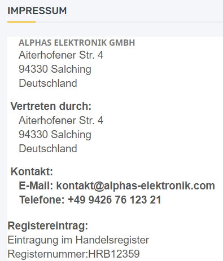Image resolution: width=223 pixels, height=261 pixels.
Task: Click the Kontakt section heading
Action: [x=32, y=171]
